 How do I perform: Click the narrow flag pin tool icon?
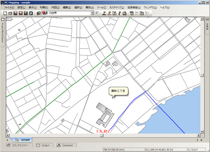point(120,13)
